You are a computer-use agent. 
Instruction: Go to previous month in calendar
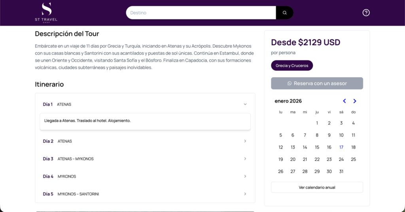point(344,101)
